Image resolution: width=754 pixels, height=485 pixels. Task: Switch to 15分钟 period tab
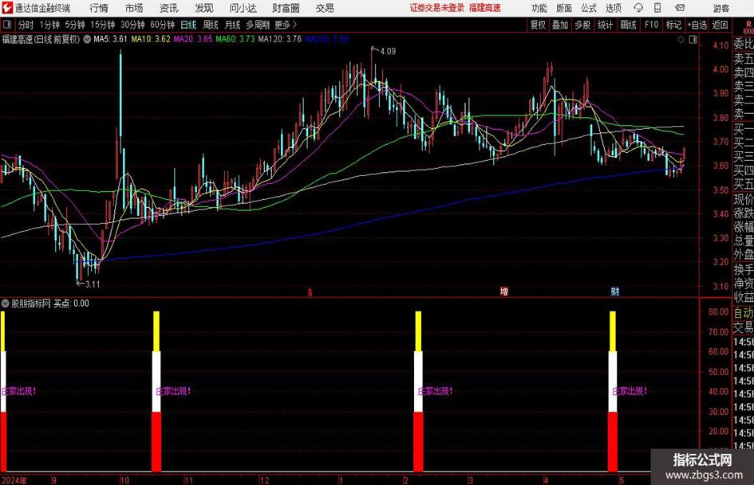pos(103,25)
